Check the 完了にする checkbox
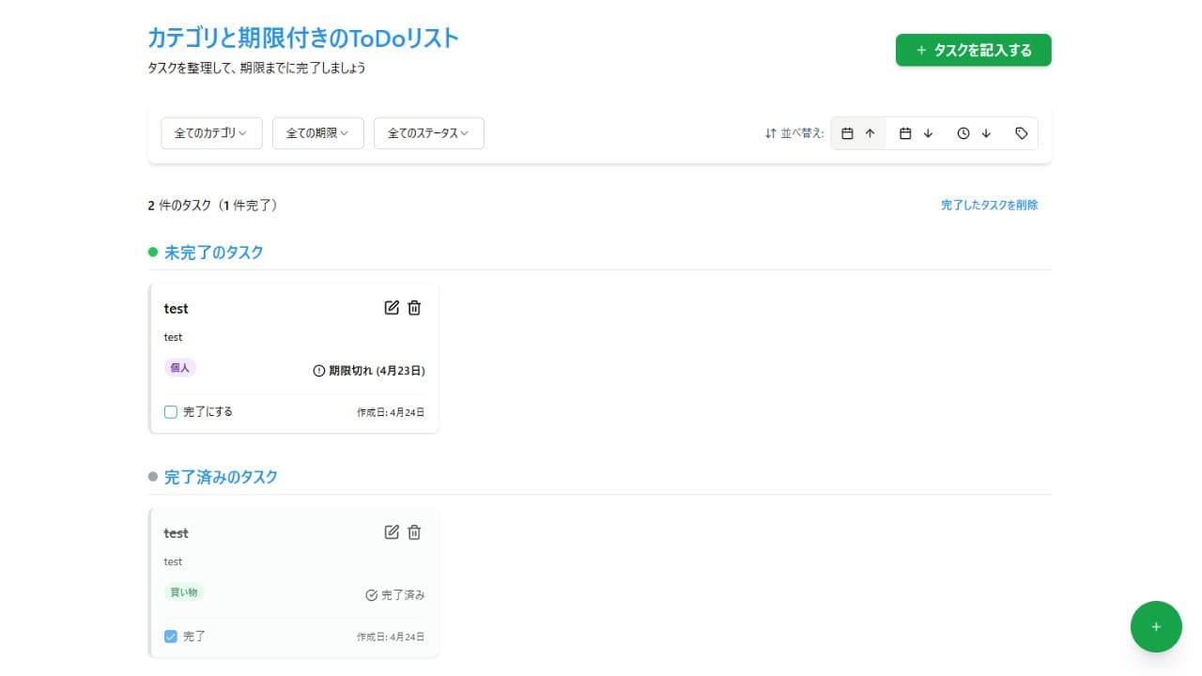The width and height of the screenshot is (1202, 676). [171, 412]
